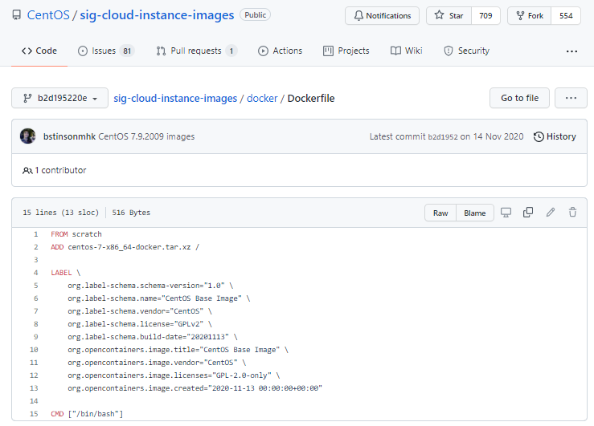Image resolution: width=594 pixels, height=426 pixels.
Task: Open the Security tab
Action: tap(466, 51)
